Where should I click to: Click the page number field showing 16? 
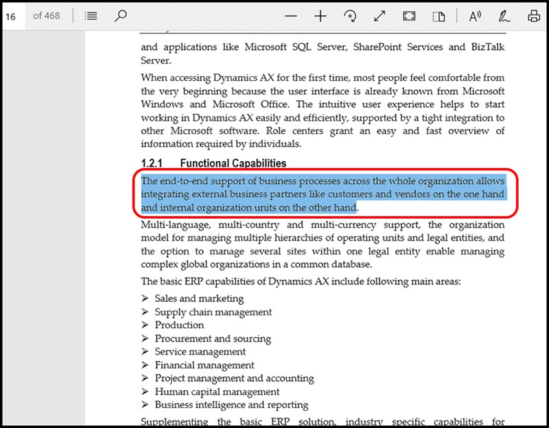pyautogui.click(x=13, y=16)
